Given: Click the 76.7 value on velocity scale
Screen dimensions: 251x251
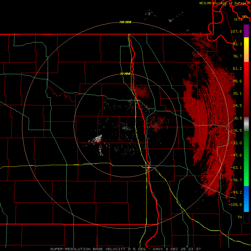Looking at the screenshot, I should tap(237, 56).
